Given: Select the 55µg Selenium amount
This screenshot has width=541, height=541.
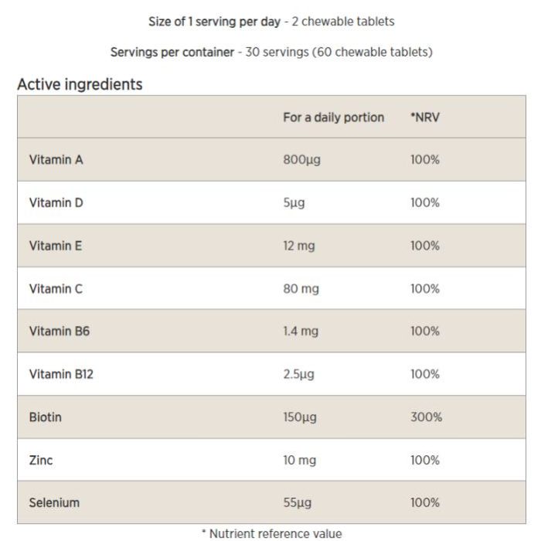Looking at the screenshot, I should (298, 502).
